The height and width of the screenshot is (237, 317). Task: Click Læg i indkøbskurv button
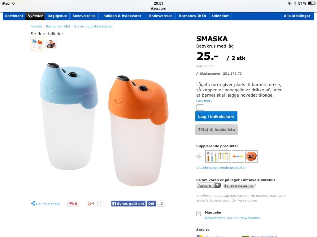pos(216,116)
